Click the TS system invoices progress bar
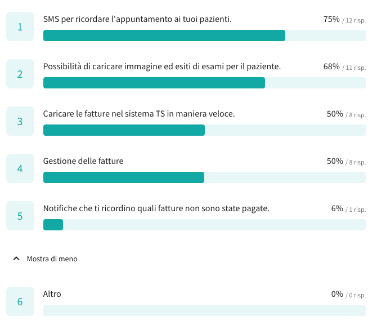Image resolution: width=377 pixels, height=334 pixels. click(x=204, y=130)
